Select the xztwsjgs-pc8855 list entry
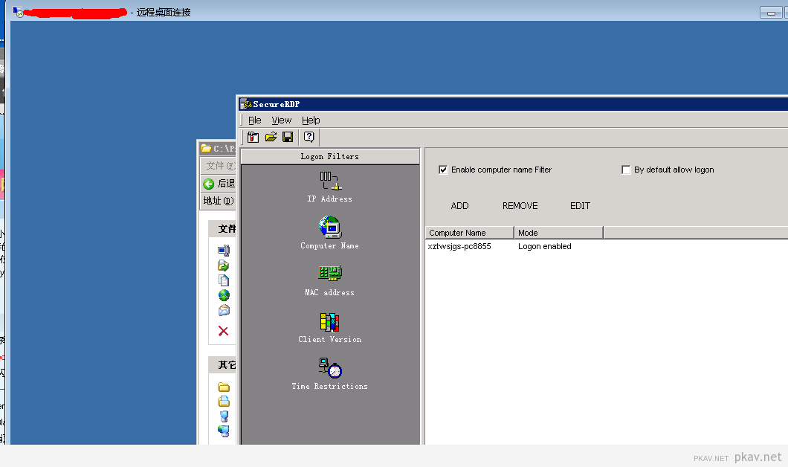Screen dimensions: 788x467 pos(459,246)
